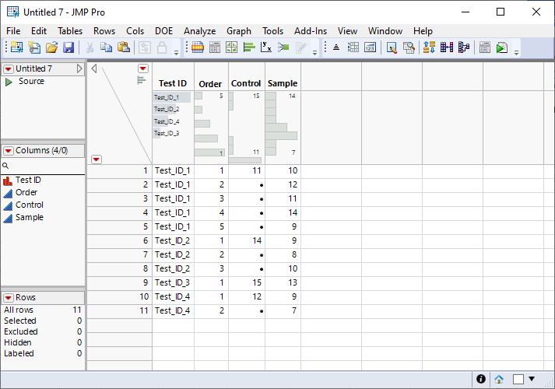The width and height of the screenshot is (555, 389).
Task: Select Order in the Columns list
Action: coord(26,192)
